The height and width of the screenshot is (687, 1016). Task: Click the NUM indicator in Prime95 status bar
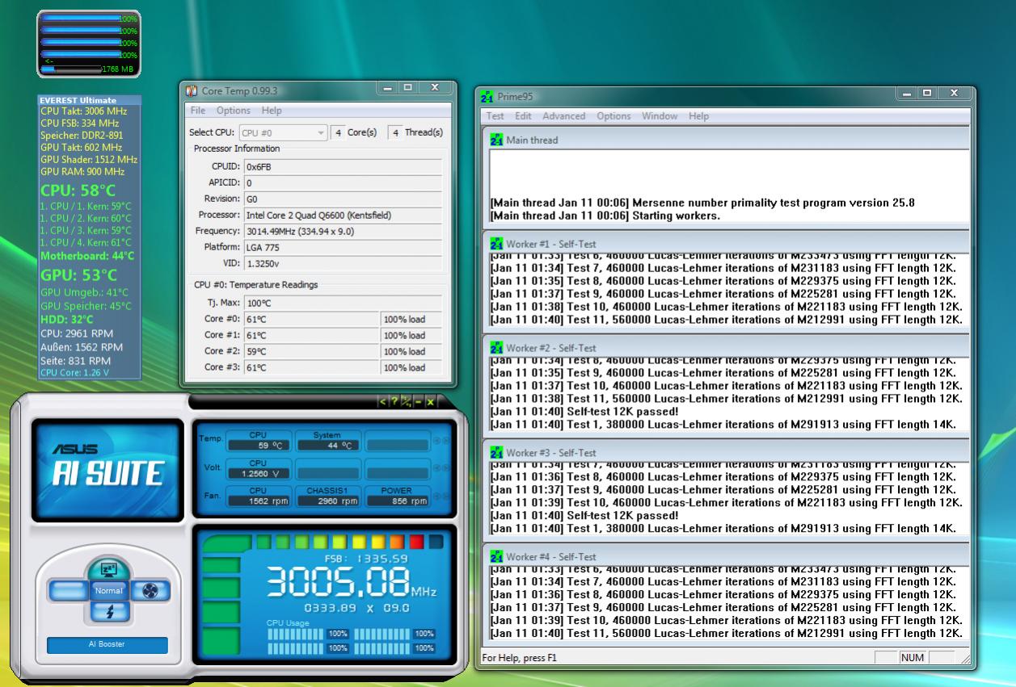912,658
